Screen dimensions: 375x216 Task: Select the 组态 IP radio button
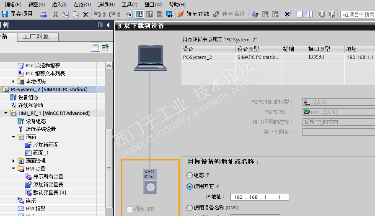pos(189,175)
